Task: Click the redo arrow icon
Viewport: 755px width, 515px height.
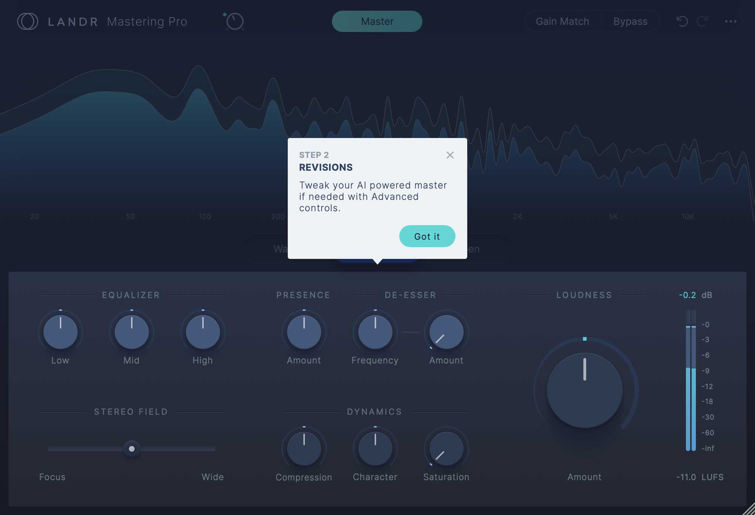Action: (702, 21)
